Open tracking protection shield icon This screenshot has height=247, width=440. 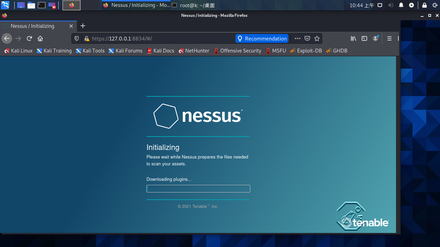click(77, 38)
